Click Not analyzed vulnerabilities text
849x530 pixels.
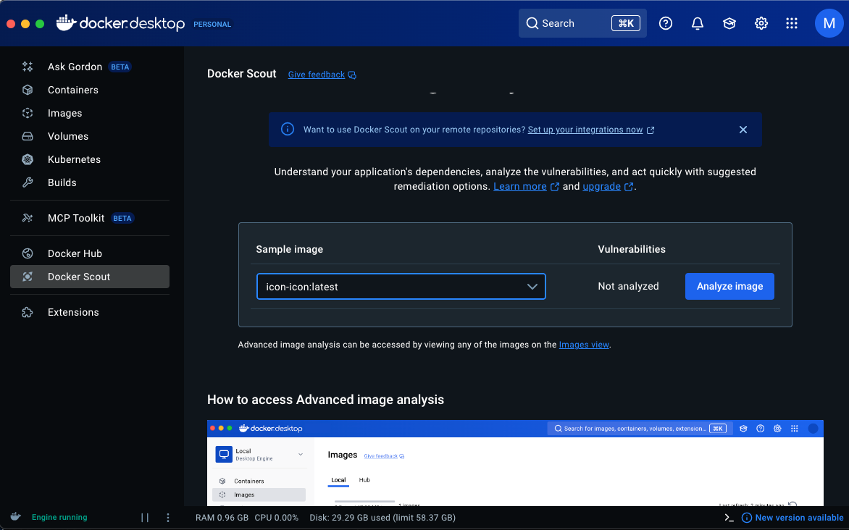[628, 287]
